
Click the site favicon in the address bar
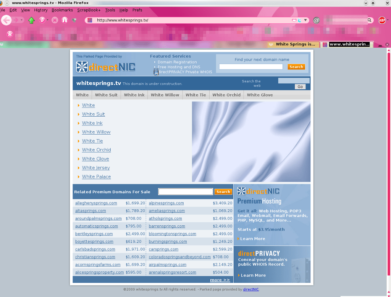pyautogui.click(x=90, y=20)
